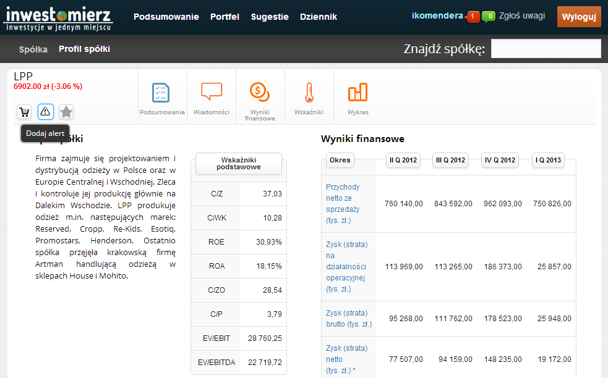
Task: Click the EV/EBITDA row label
Action: pos(216,362)
